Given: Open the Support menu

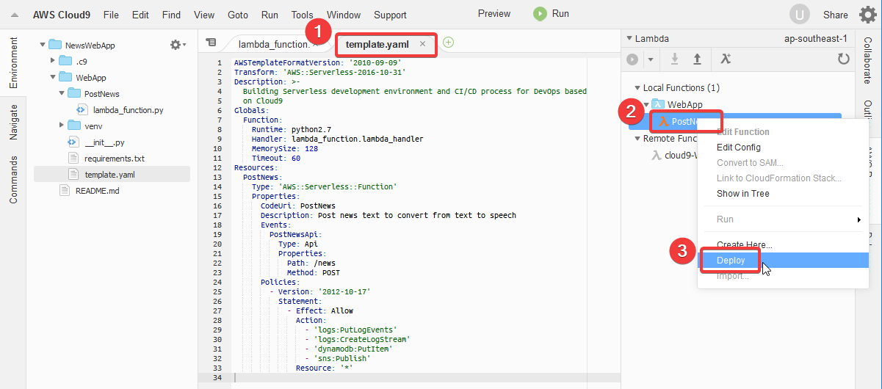Looking at the screenshot, I should coord(390,15).
